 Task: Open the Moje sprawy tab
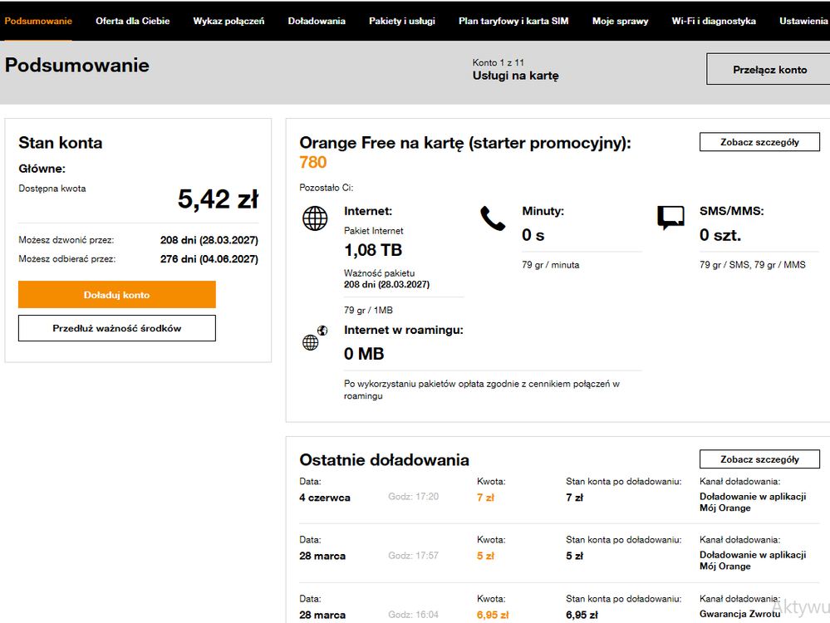click(x=621, y=21)
